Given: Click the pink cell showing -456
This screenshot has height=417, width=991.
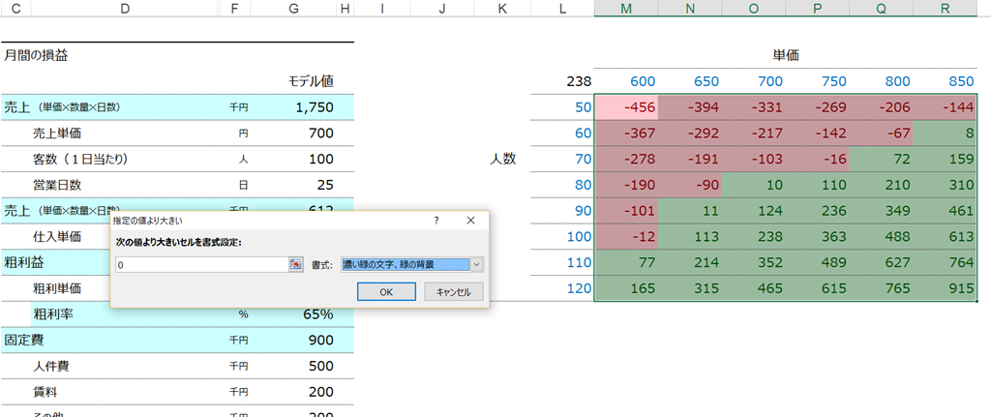Looking at the screenshot, I should click(626, 107).
